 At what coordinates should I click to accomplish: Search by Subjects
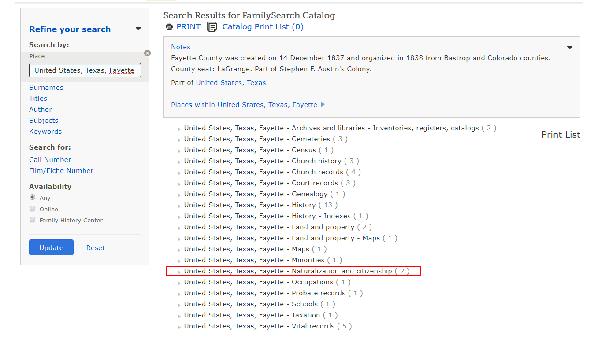[44, 121]
